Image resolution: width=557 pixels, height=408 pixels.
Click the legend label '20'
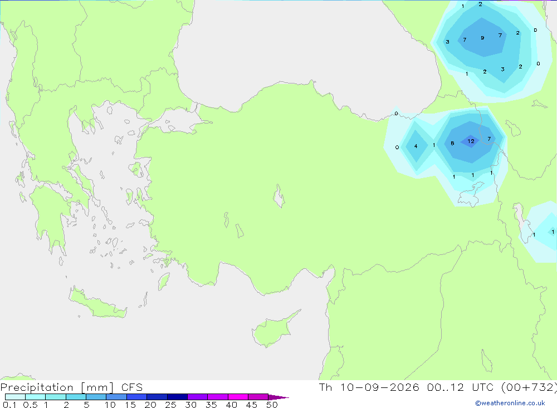pos(150,405)
